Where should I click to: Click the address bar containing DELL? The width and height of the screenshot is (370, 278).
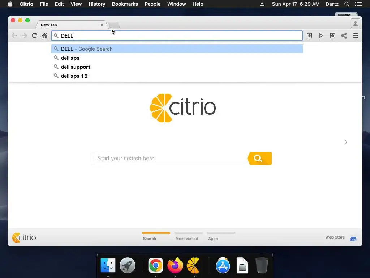(x=177, y=36)
